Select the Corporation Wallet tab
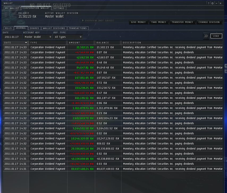 pos(36,8)
